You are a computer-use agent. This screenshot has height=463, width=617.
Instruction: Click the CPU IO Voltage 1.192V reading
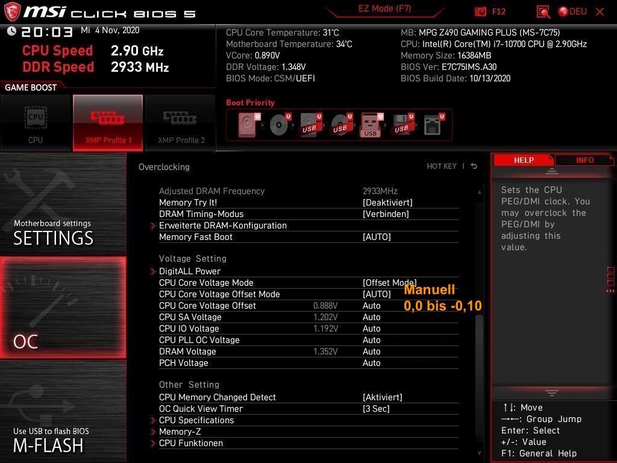pyautogui.click(x=325, y=329)
